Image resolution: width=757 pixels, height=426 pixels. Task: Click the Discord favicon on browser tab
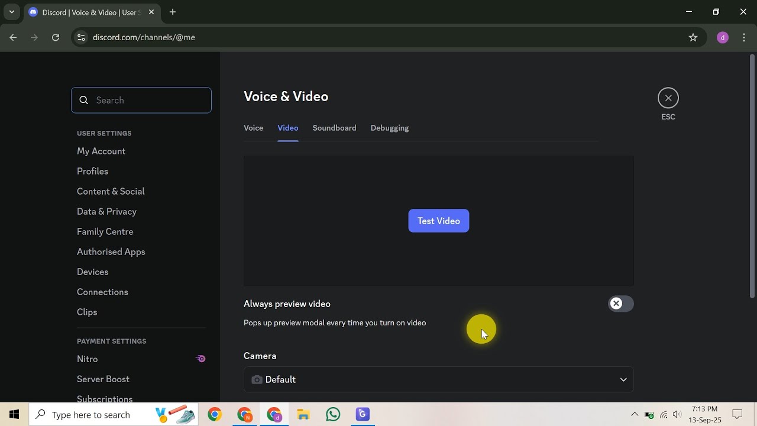(x=33, y=12)
